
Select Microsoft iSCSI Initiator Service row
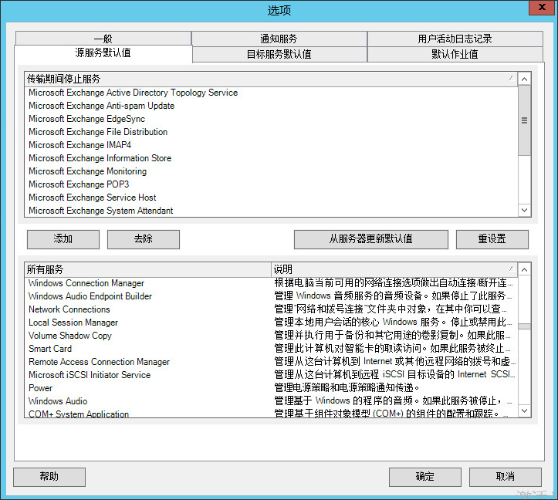click(x=90, y=375)
